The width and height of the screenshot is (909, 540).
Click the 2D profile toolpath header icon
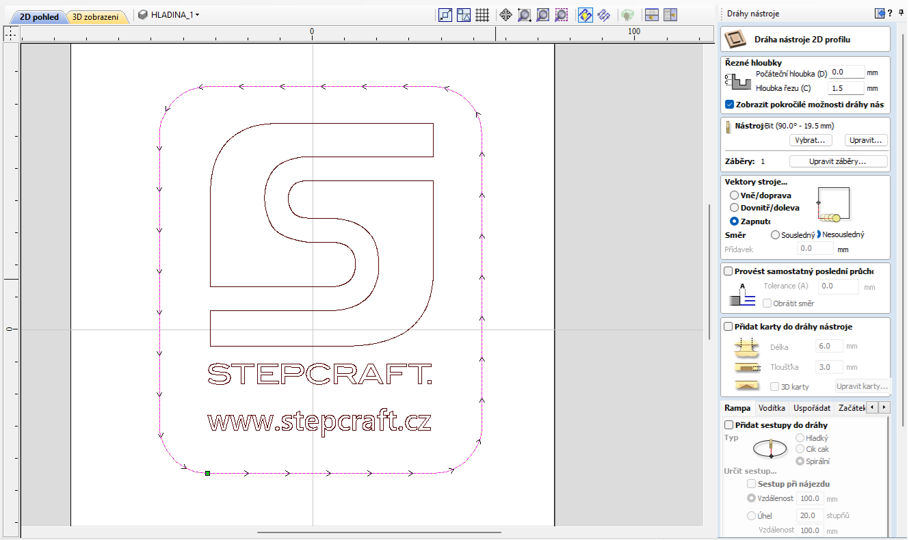click(736, 40)
